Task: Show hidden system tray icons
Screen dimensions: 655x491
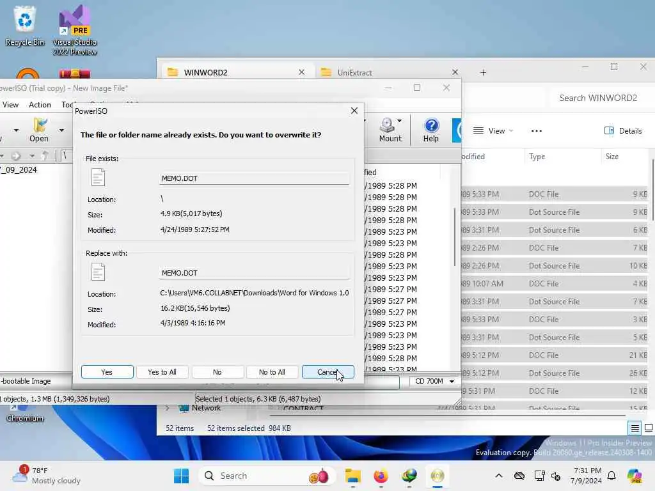Action: [x=499, y=476]
